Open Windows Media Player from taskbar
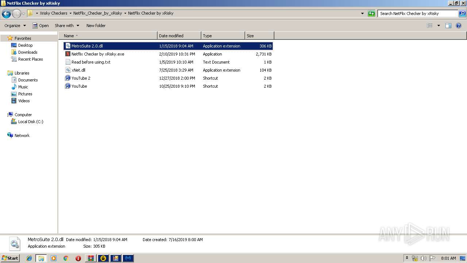Screen dimensions: 467x263 (54, 258)
